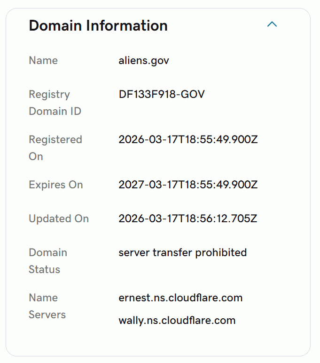The width and height of the screenshot is (320, 363).
Task: Click the Expires On date value
Action: pos(188,185)
